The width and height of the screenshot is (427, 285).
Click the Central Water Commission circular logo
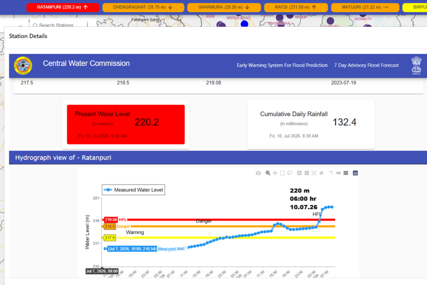[x=23, y=66]
